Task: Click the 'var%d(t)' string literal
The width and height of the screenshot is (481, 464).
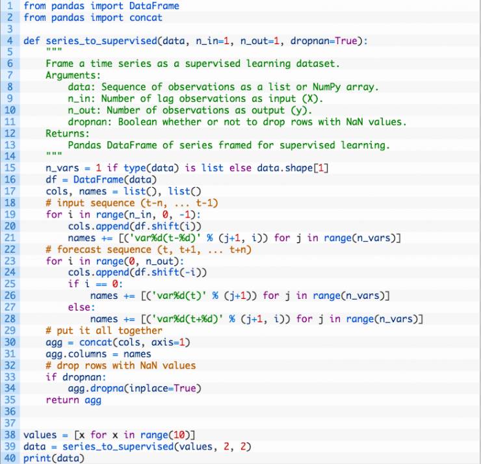Action: 179,296
